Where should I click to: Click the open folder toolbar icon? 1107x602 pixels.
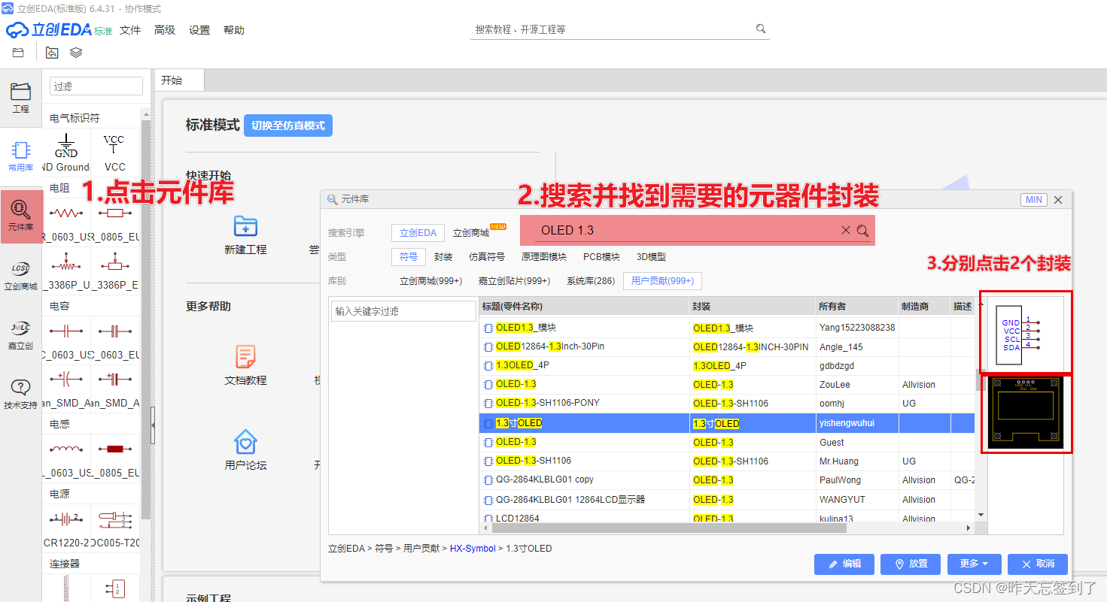click(x=18, y=53)
